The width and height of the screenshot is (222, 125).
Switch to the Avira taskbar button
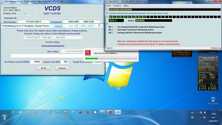[x=110, y=112]
